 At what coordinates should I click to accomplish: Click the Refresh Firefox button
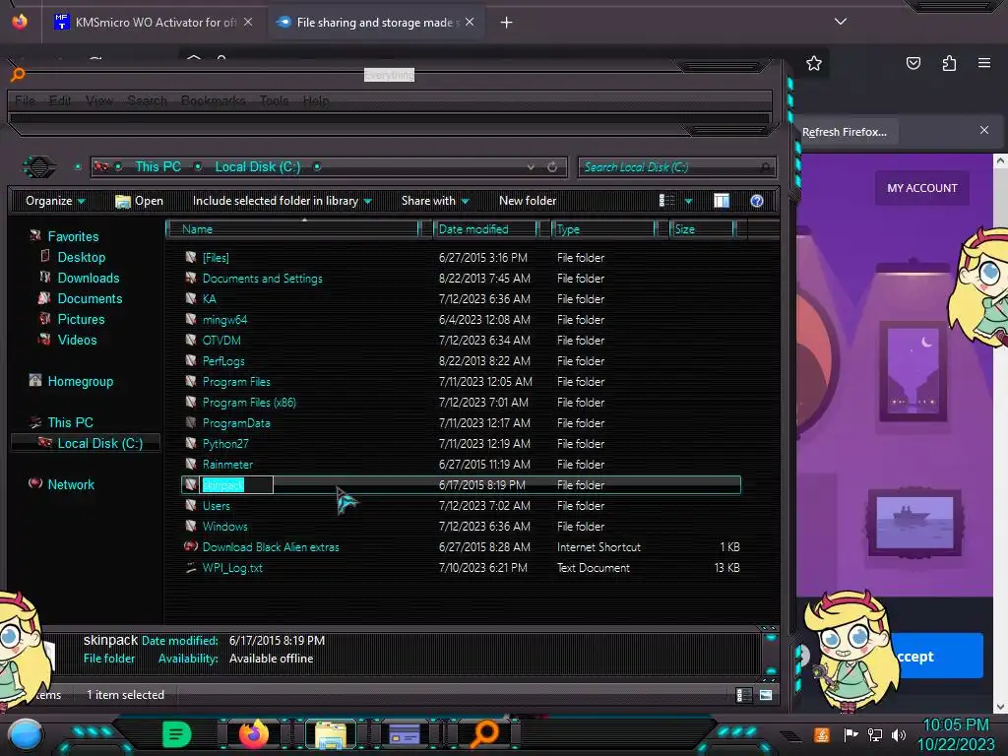click(x=845, y=132)
